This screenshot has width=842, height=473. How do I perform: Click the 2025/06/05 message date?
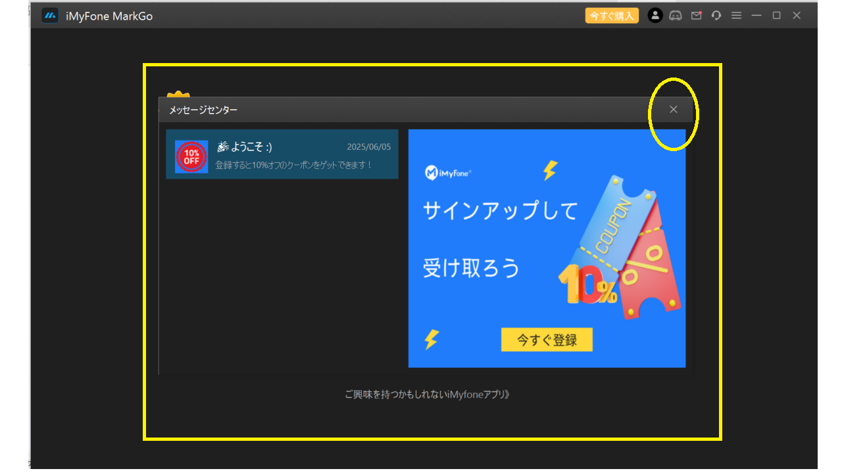(369, 147)
